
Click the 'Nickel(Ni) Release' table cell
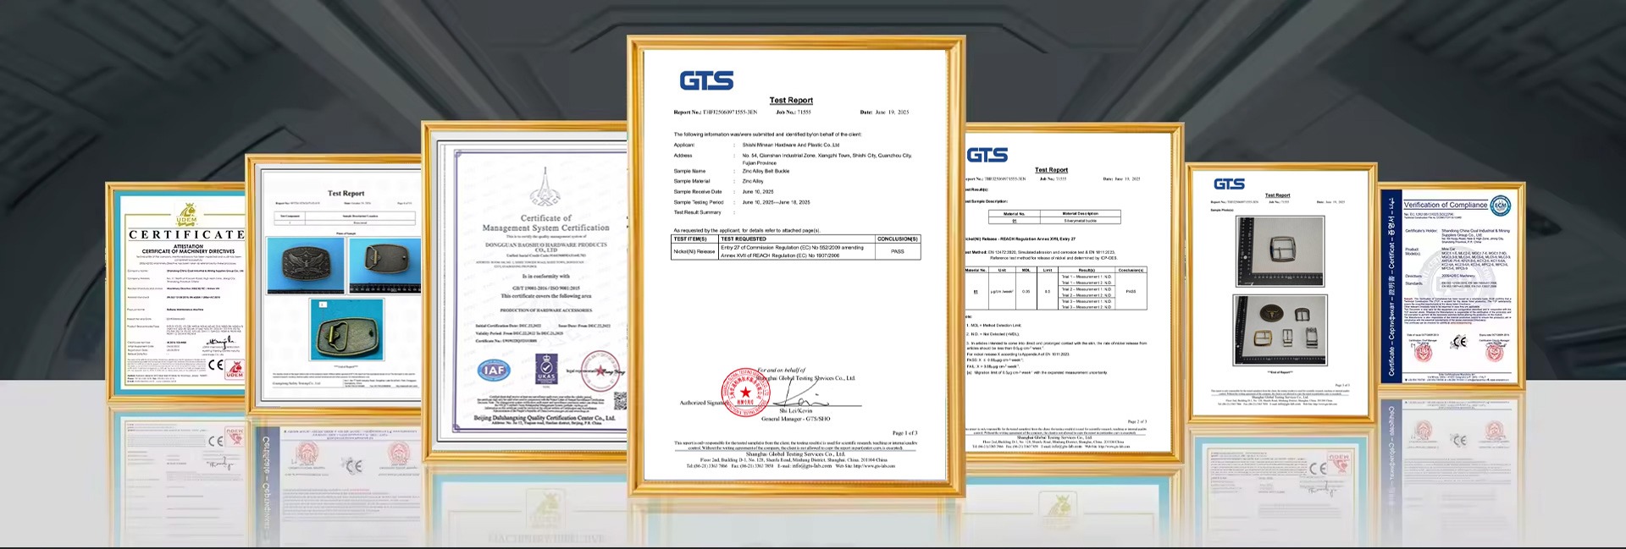[x=694, y=251]
